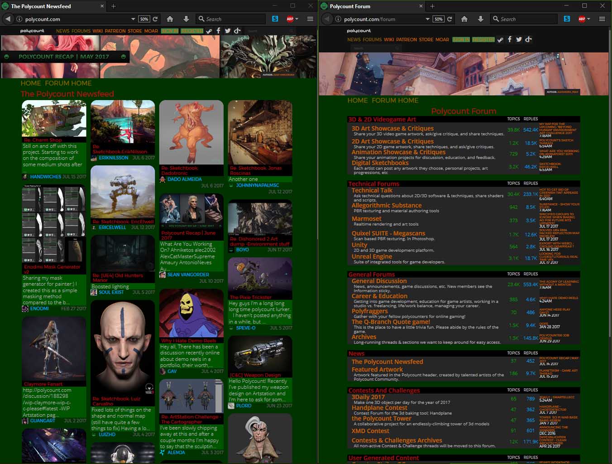612x464 pixels.
Task: Expand URL history dropdown in Newsfeed window
Action: pyautogui.click(x=133, y=19)
